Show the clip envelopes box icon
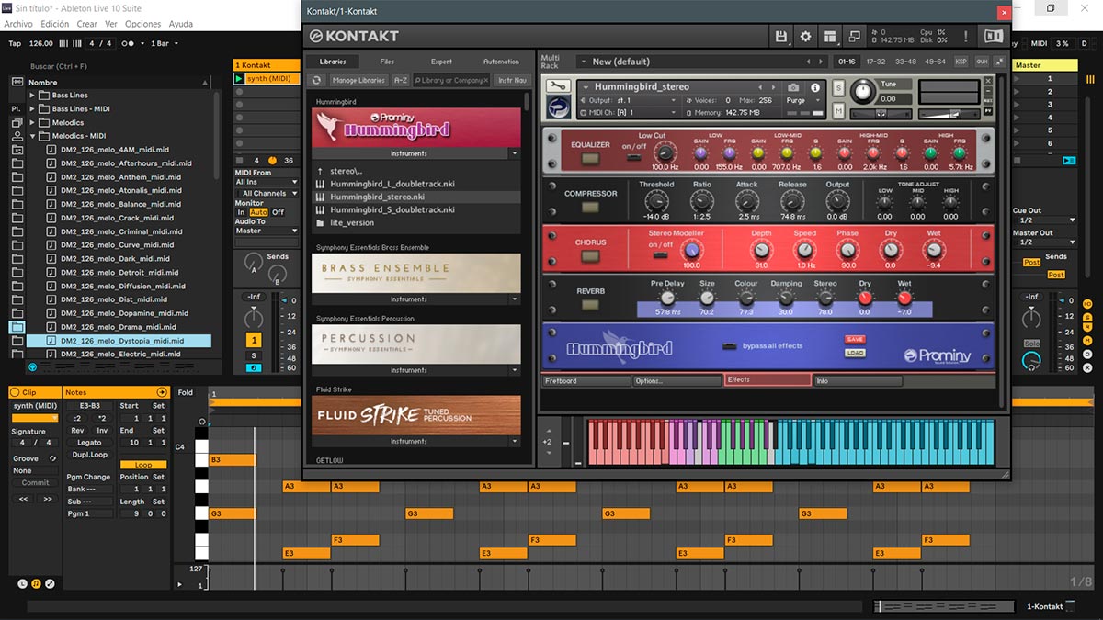 (50, 583)
